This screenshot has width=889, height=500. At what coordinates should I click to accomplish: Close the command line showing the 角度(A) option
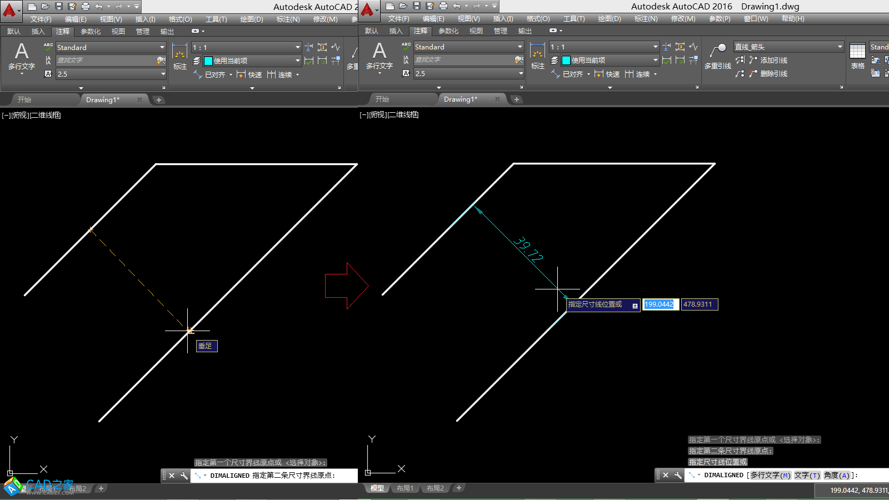tap(666, 475)
